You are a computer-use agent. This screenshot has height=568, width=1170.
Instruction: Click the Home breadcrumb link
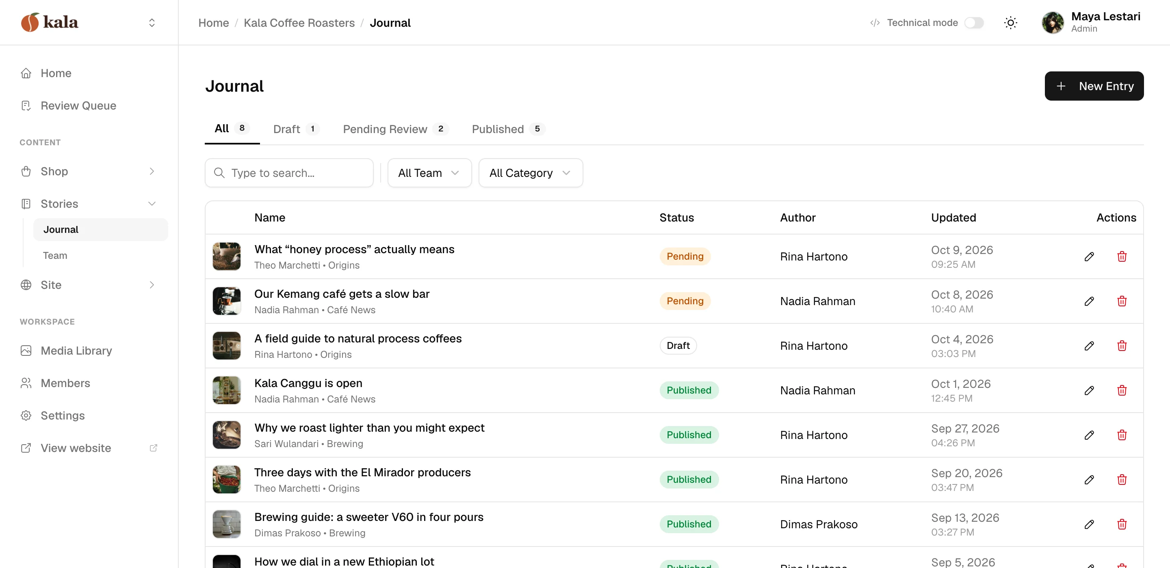tap(213, 23)
